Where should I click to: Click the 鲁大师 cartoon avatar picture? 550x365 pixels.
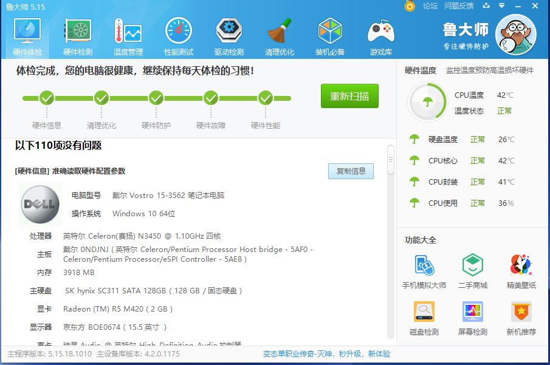point(515,35)
